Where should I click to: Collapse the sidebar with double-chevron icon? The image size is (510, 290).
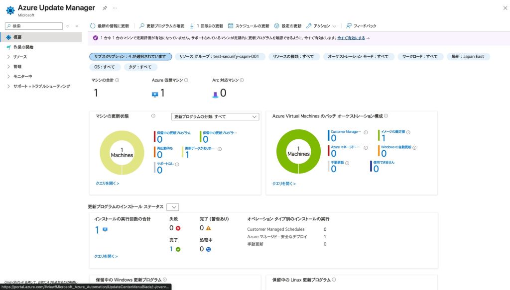point(77,26)
